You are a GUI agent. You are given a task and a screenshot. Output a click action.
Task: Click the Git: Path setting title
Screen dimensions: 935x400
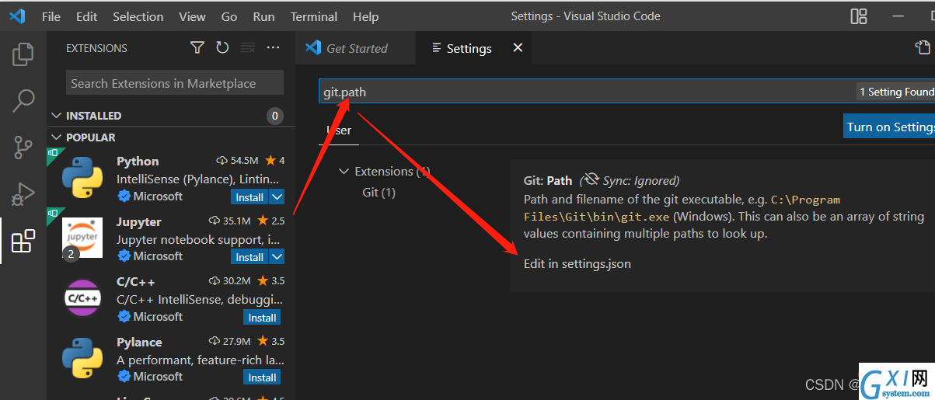[x=548, y=180]
